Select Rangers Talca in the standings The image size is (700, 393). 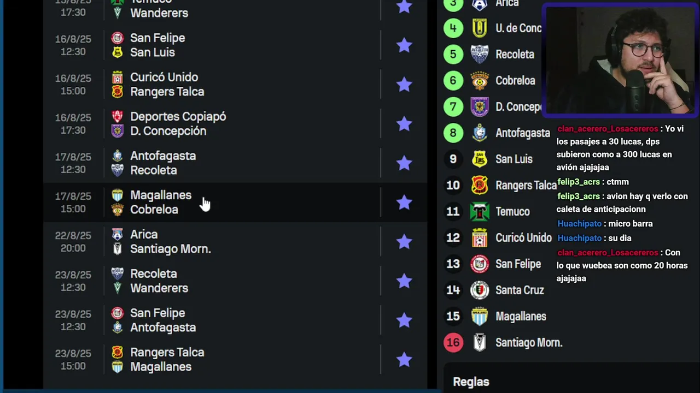tap(526, 186)
